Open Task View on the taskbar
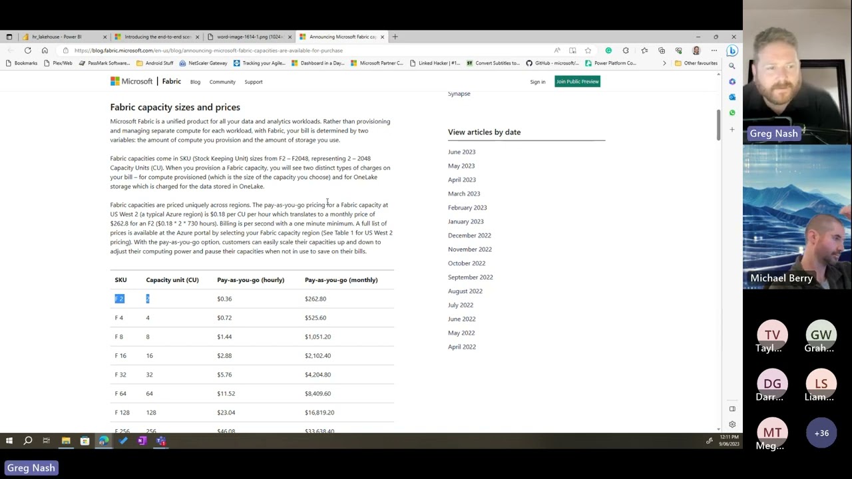 (x=47, y=440)
